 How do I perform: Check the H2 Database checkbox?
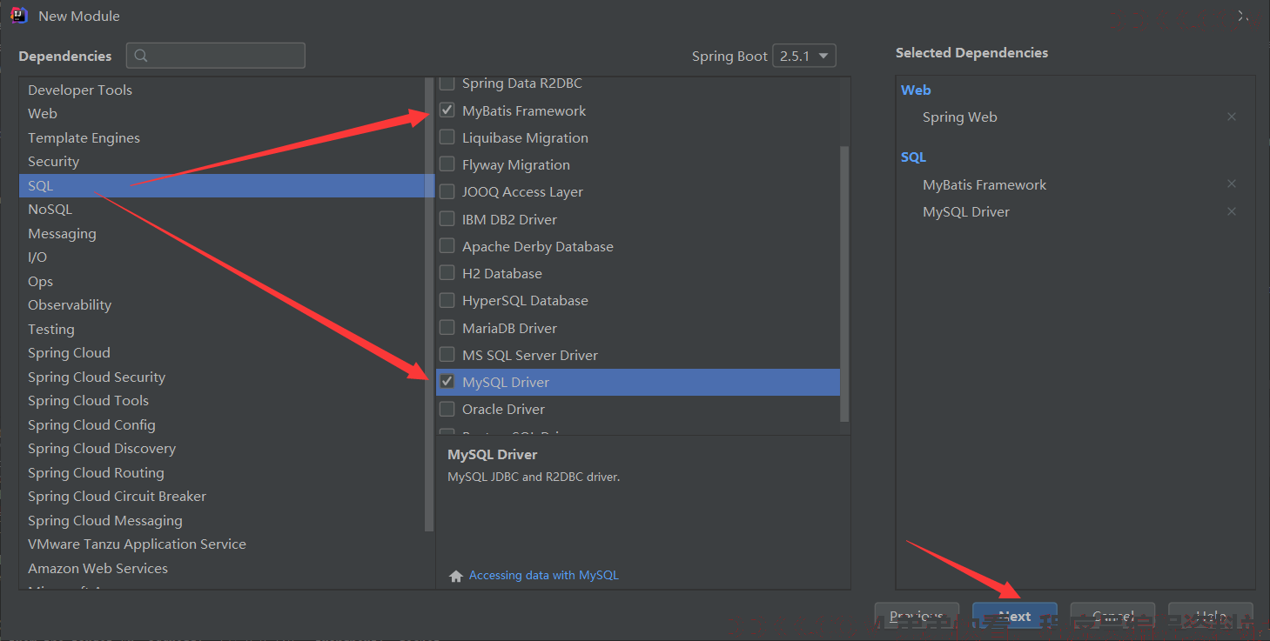coord(447,273)
